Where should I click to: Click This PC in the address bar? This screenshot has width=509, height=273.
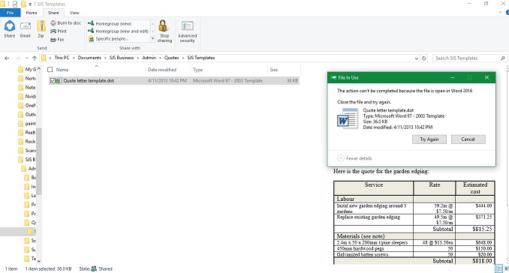(62, 58)
